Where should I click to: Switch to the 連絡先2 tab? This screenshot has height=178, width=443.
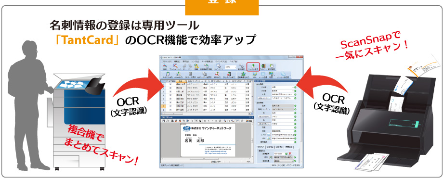pos(270,147)
